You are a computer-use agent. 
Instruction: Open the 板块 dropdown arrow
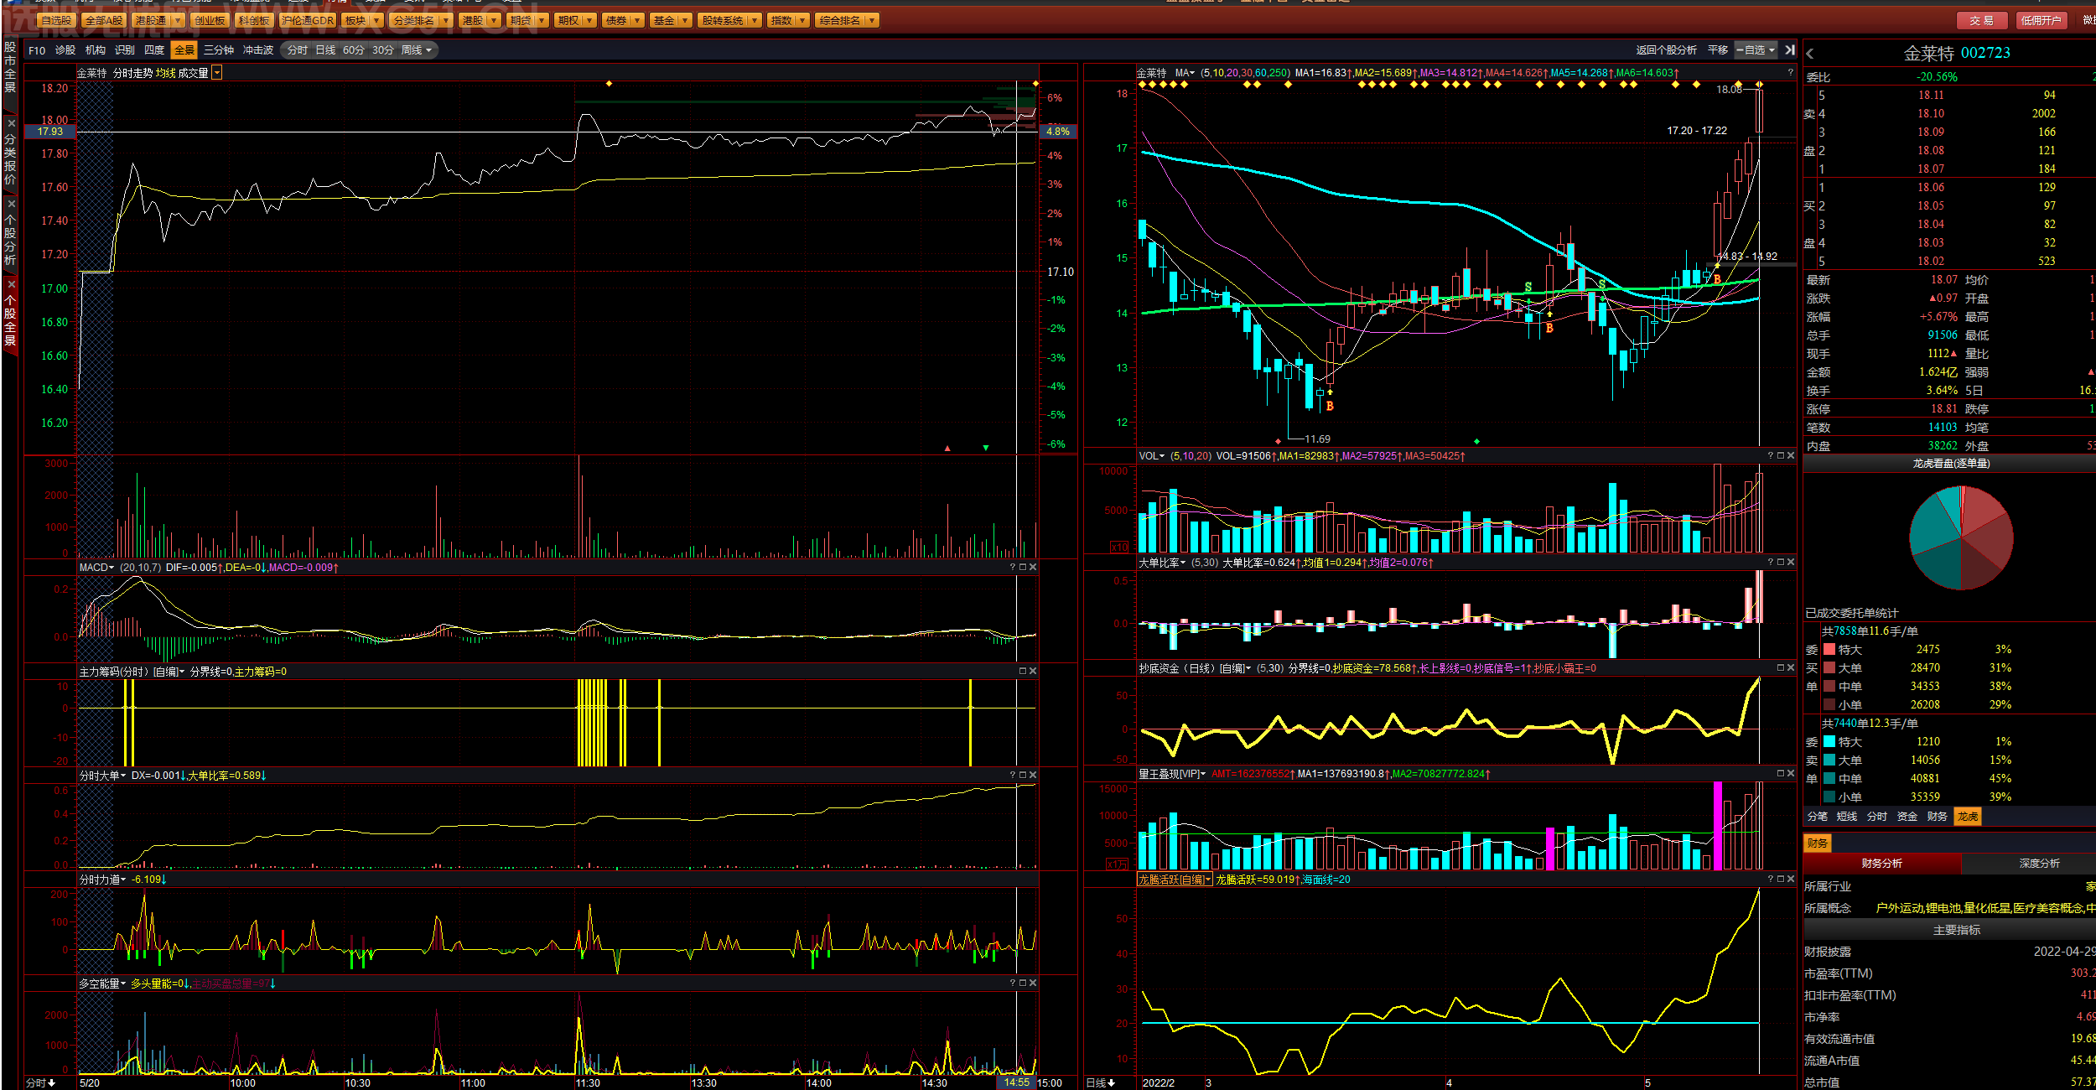coord(376,20)
